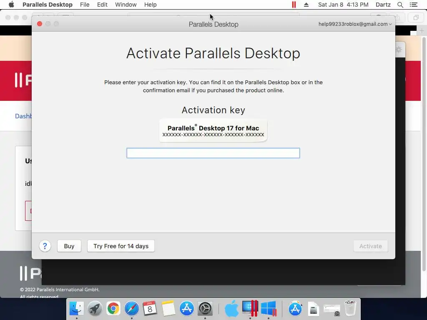Click the Buy button
This screenshot has width=427, height=320.
(x=69, y=246)
